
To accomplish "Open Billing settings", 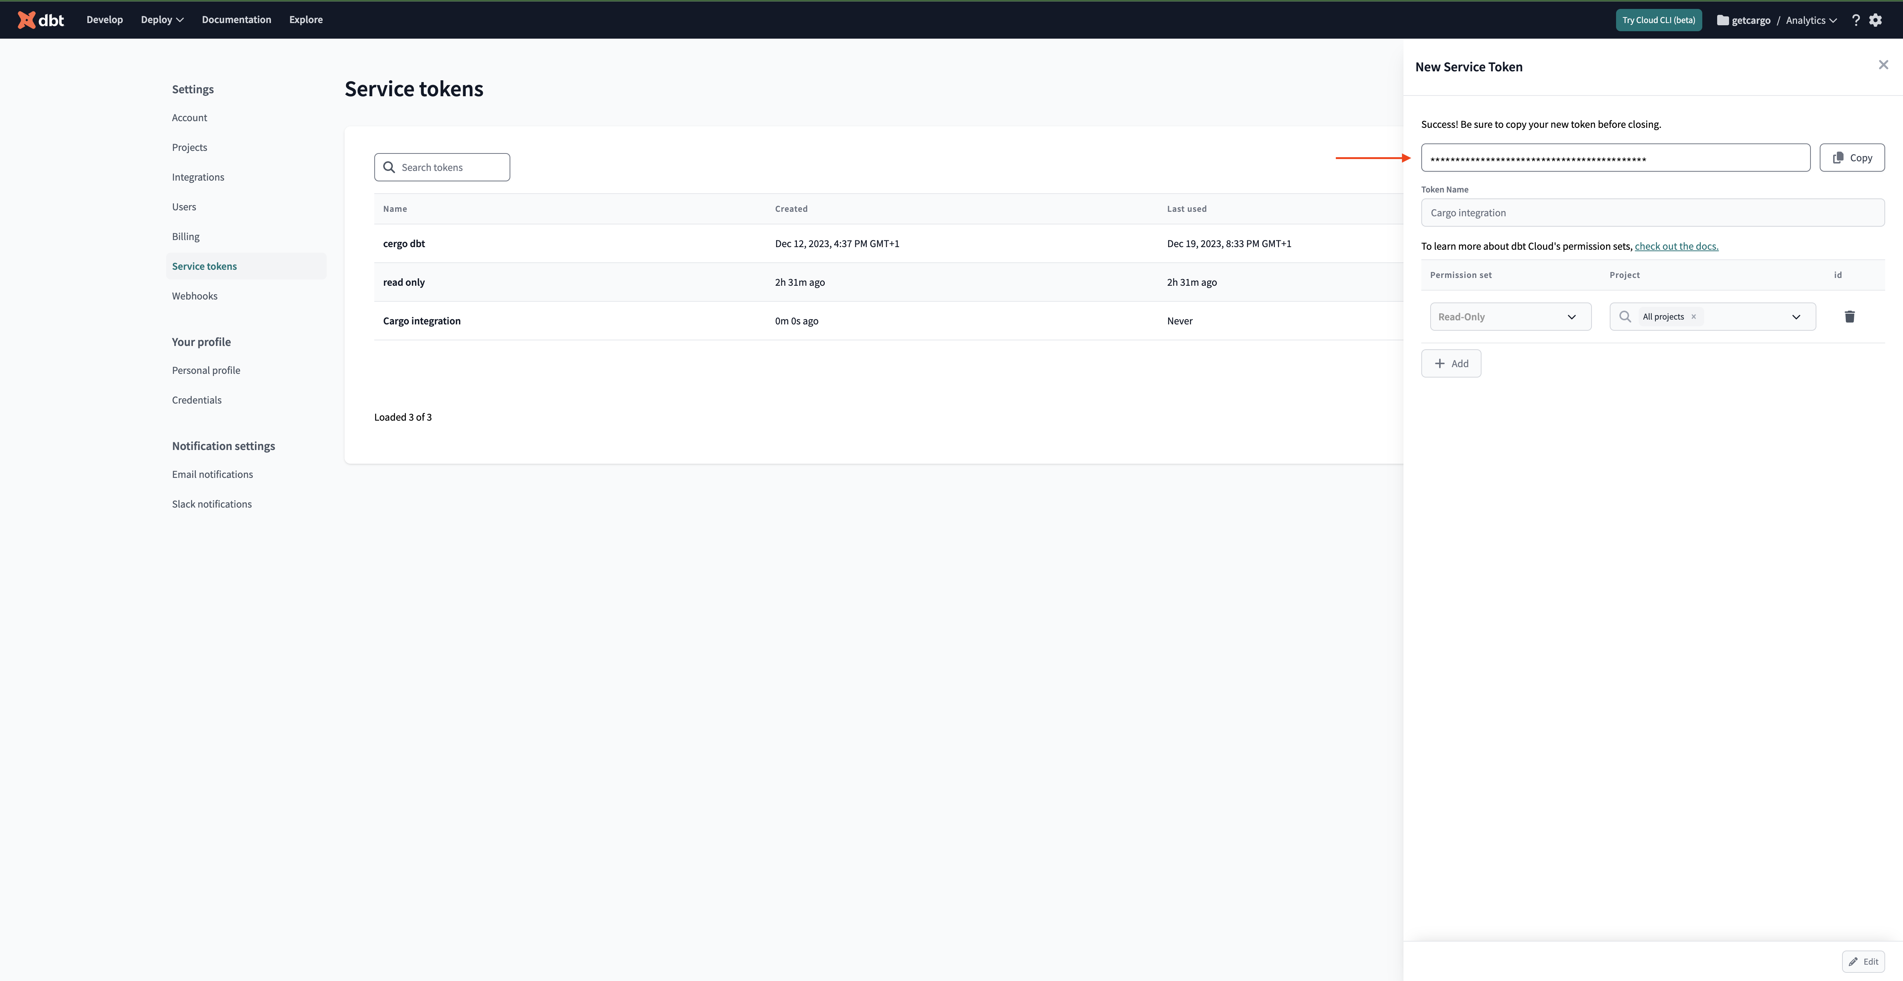I will click(x=185, y=236).
